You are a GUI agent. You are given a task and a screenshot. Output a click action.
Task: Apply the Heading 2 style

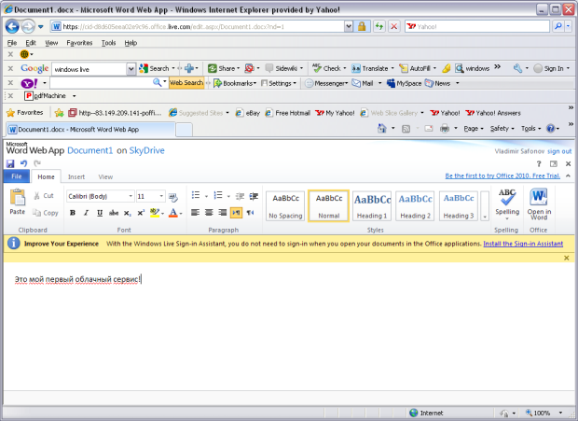tap(415, 206)
